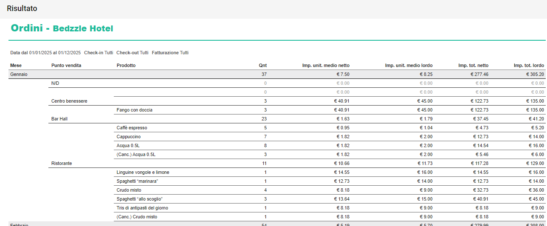Click the 'Check-out Tutti' filter label
Viewport: 547px width, 226px height.
tap(133, 53)
